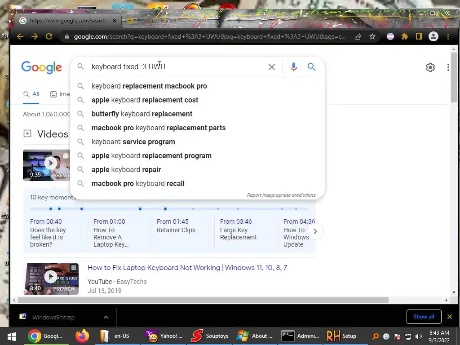
Task: Clear the search box with the X
Action: pos(272,67)
